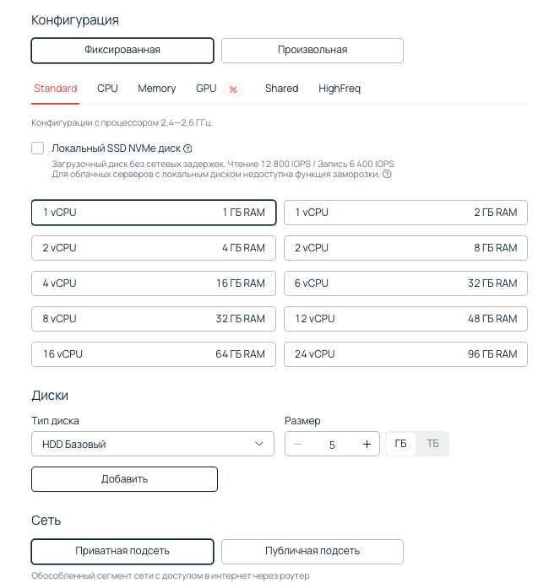The width and height of the screenshot is (538, 588).
Task: Click plus icon to increase disk size
Action: tap(367, 445)
